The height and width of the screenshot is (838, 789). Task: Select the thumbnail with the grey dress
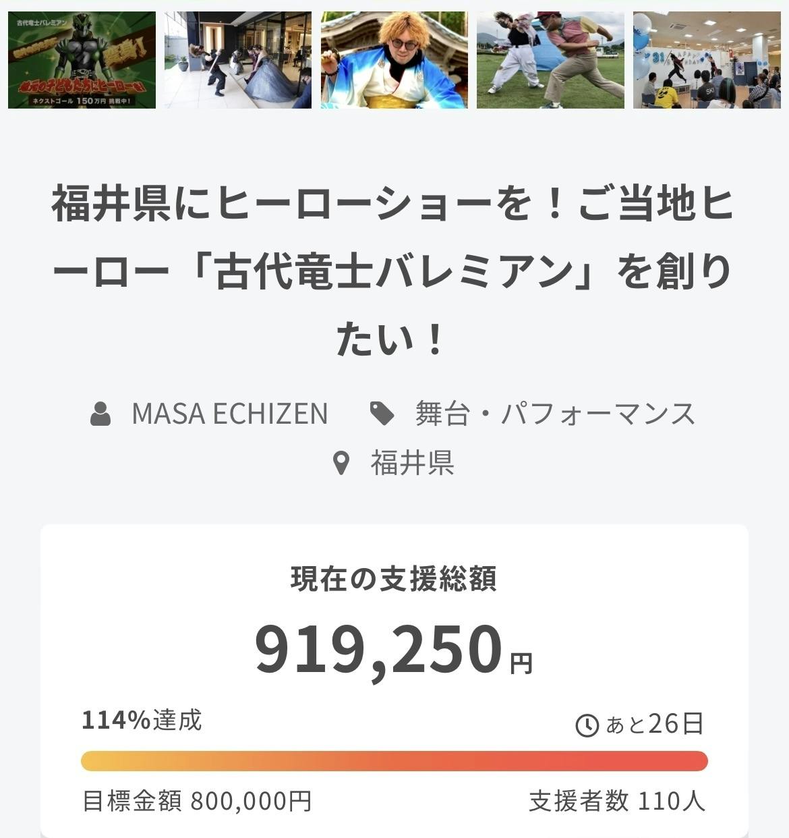[x=237, y=60]
